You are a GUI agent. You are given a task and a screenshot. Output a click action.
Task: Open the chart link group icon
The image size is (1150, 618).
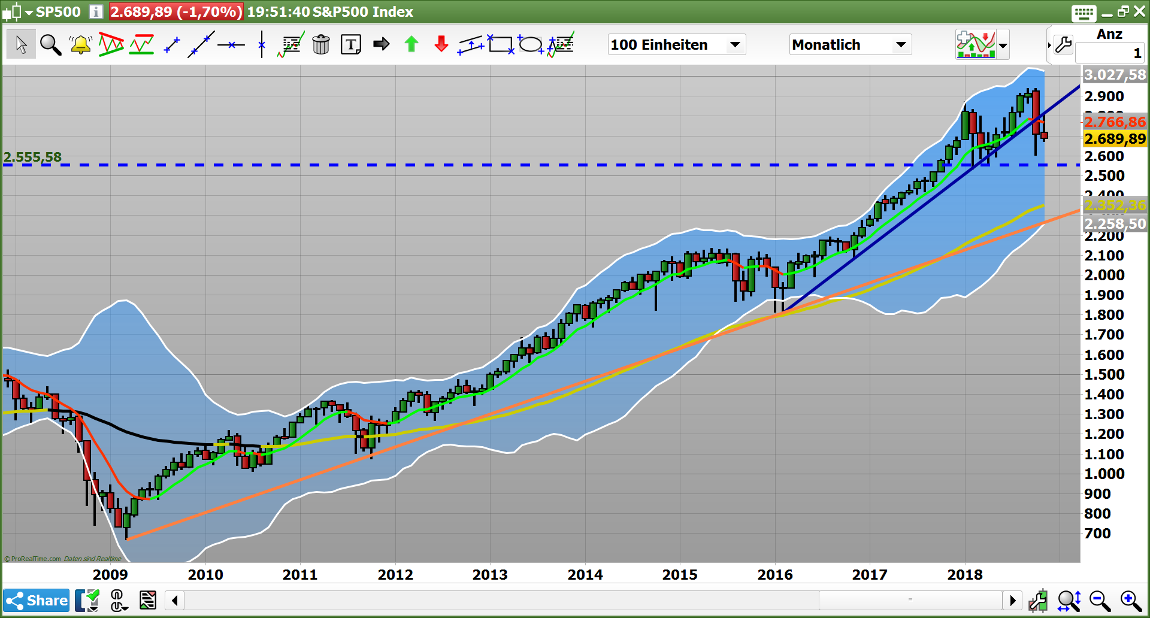tap(118, 600)
